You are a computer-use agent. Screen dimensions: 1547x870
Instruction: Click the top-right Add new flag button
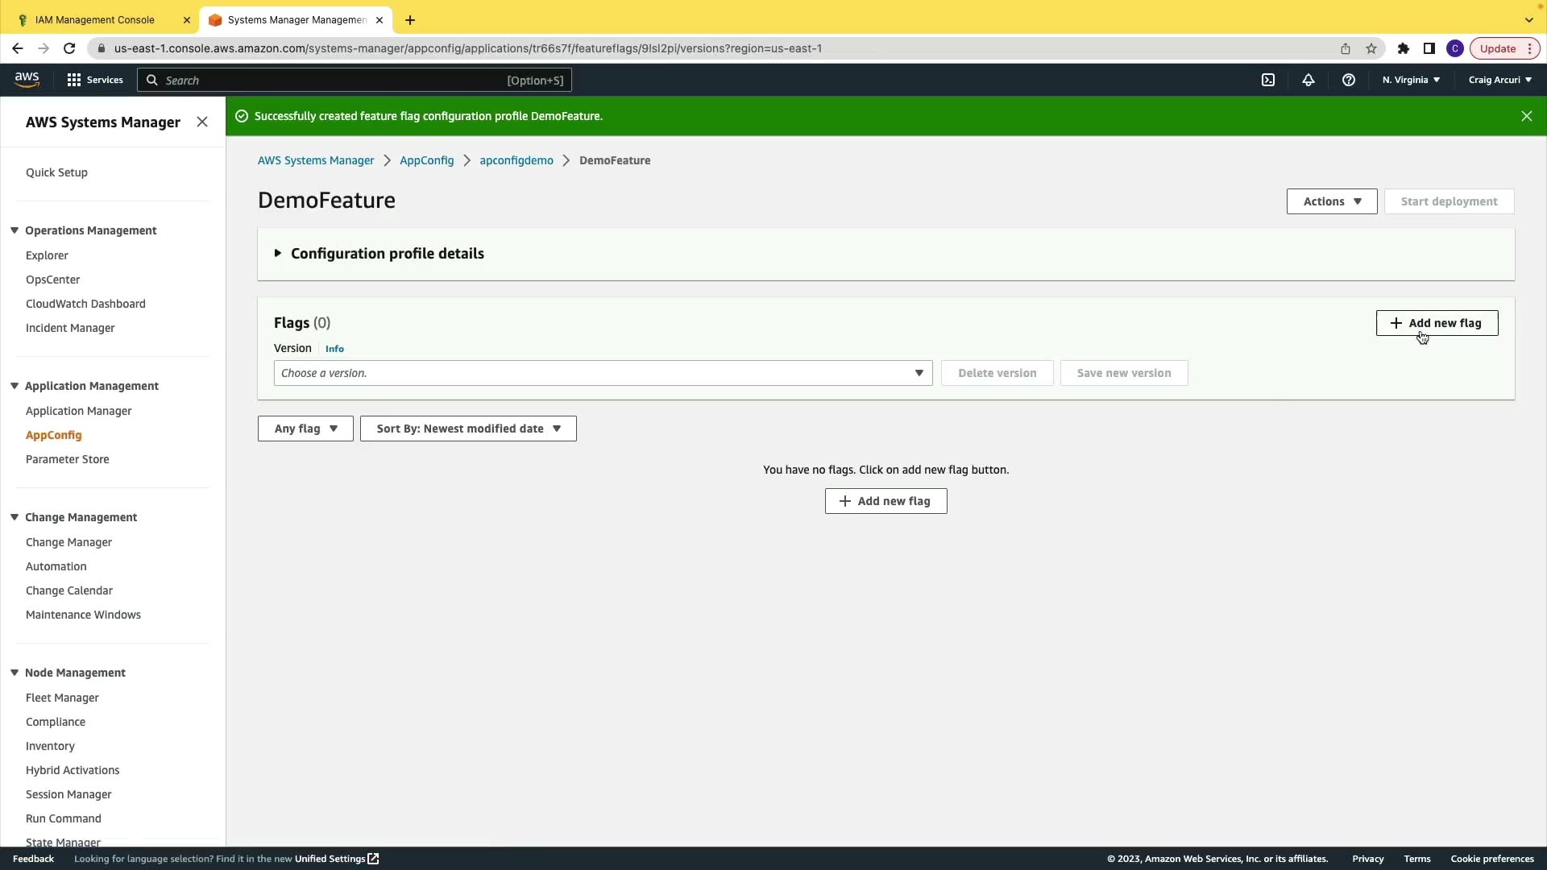pyautogui.click(x=1437, y=323)
